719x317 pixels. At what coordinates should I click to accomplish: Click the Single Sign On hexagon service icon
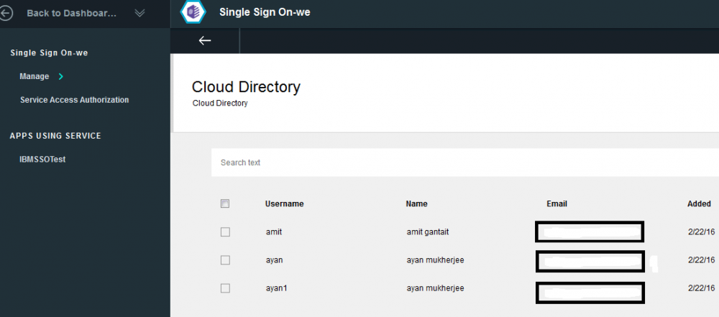coord(193,13)
